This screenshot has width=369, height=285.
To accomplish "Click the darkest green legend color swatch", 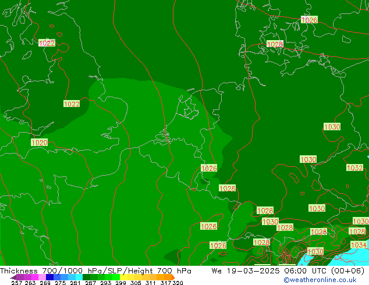I will click(x=86, y=277).
